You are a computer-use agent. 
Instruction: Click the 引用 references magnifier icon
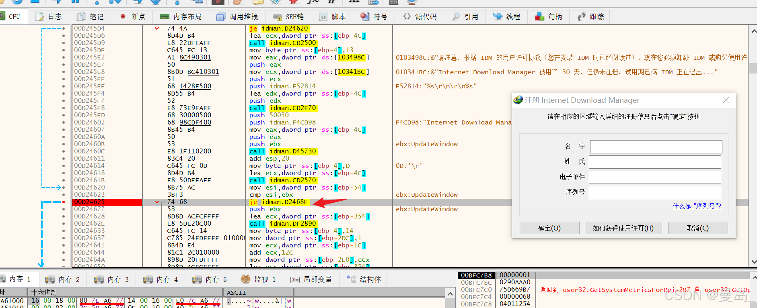coord(456,16)
